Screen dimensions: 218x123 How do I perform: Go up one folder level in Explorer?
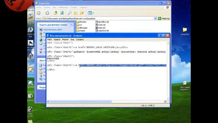pos(56,13)
